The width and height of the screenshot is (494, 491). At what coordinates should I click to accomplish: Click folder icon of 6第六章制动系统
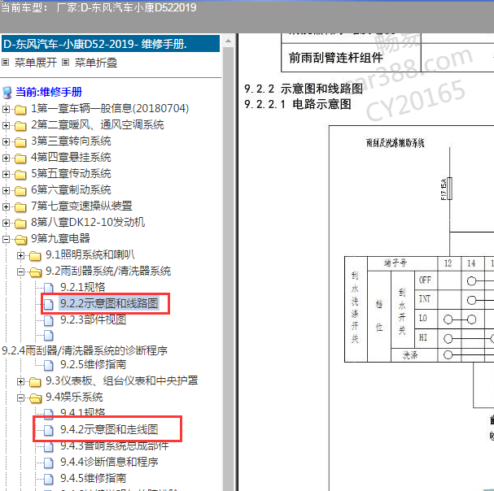pyautogui.click(x=20, y=191)
